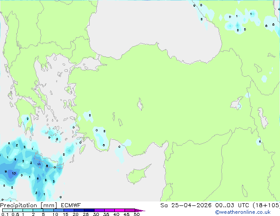Click the '13' precipitation value on the map
The width and height of the screenshot is (280, 216).
(x=14, y=173)
